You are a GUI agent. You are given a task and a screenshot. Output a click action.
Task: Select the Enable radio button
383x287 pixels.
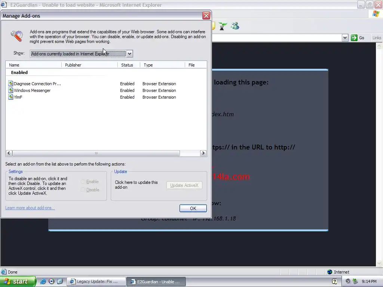(x=83, y=182)
